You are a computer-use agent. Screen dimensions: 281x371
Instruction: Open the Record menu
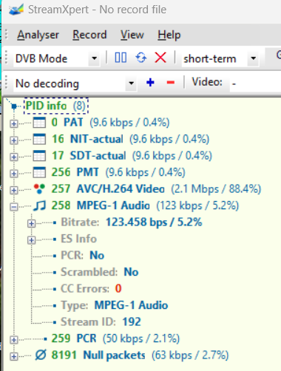(89, 35)
